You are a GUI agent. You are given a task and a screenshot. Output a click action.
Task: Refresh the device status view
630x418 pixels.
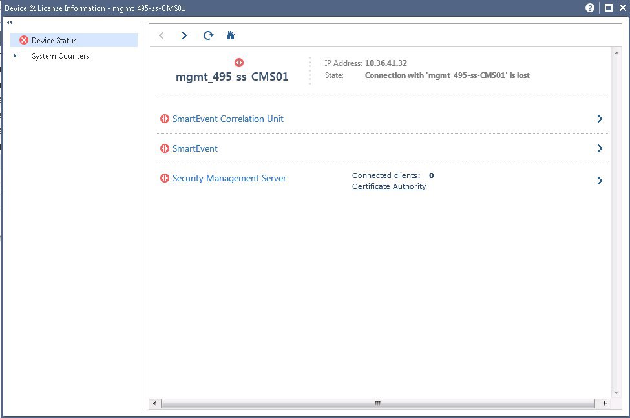click(208, 35)
